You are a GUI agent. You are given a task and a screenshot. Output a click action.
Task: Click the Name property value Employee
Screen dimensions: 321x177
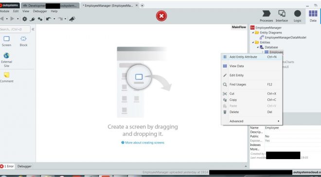[x=272, y=128]
